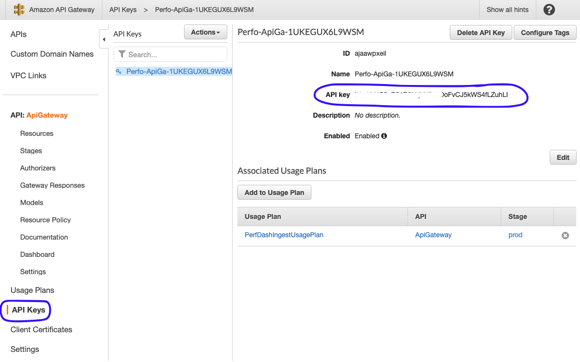Click the Amazon API Gateway logo icon
Viewport: 580px width, 362px height.
pos(19,10)
